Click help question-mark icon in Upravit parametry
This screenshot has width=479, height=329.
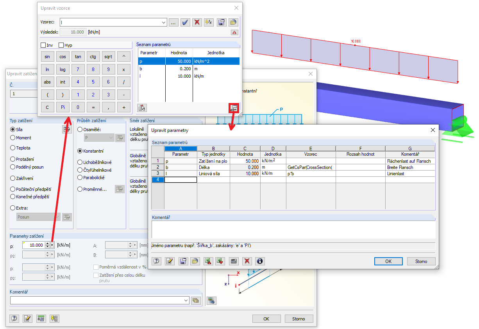click(x=155, y=261)
